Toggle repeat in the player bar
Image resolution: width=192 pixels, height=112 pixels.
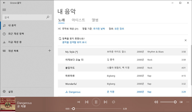point(114,102)
